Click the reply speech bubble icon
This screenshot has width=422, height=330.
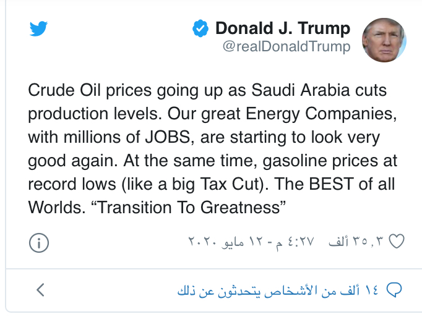click(x=394, y=290)
